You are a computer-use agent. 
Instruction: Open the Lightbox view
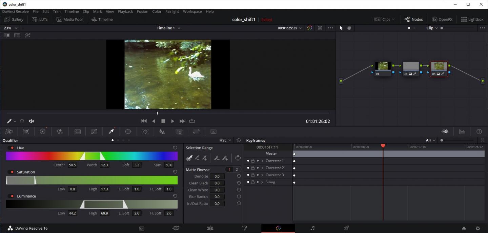tap(472, 19)
